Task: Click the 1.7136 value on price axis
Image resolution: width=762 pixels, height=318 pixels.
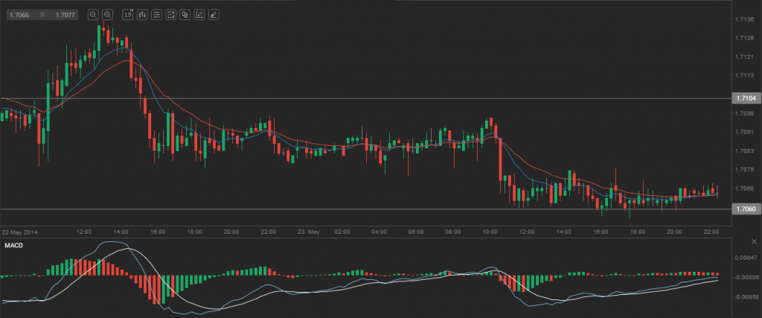Action: (x=744, y=19)
